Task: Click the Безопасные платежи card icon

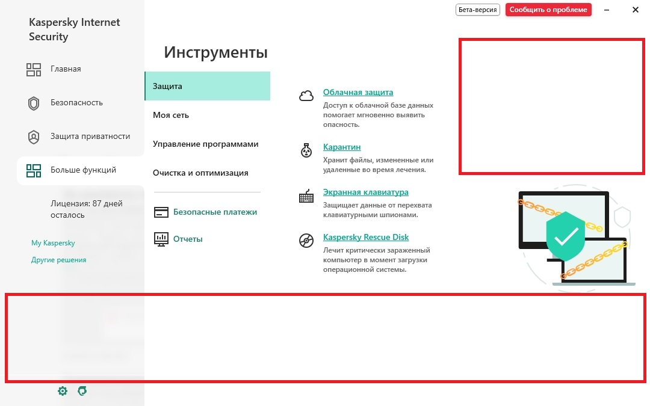Action: [x=161, y=212]
